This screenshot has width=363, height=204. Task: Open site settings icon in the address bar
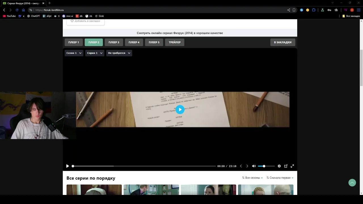coord(31,10)
